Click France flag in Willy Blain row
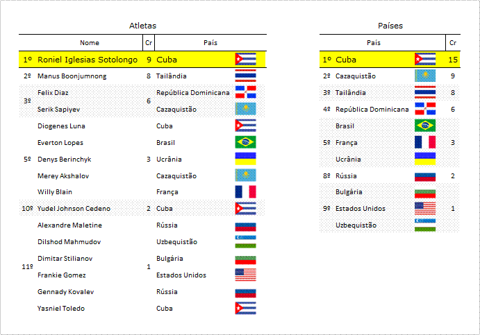This screenshot has height=335, width=480. point(245,192)
